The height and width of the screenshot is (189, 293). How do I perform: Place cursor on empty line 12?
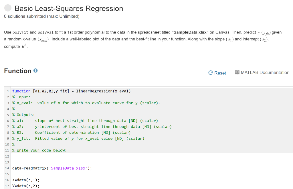29,156
